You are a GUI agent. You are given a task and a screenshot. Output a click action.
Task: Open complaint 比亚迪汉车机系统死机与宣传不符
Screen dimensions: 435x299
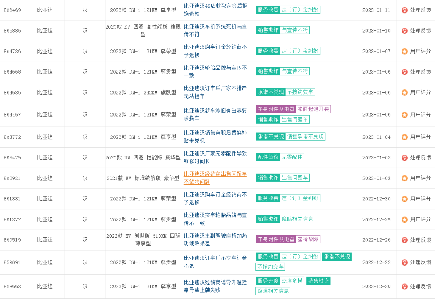pyautogui.click(x=215, y=31)
